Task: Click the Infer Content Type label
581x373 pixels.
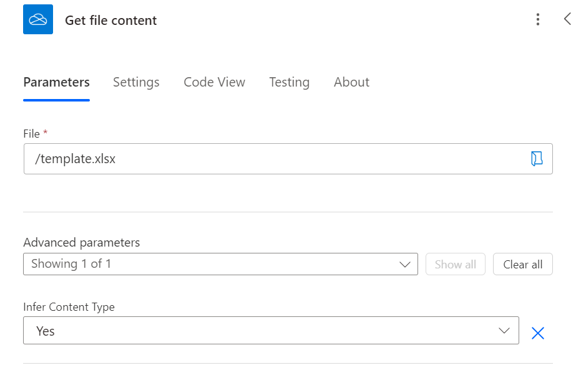Action: point(69,306)
